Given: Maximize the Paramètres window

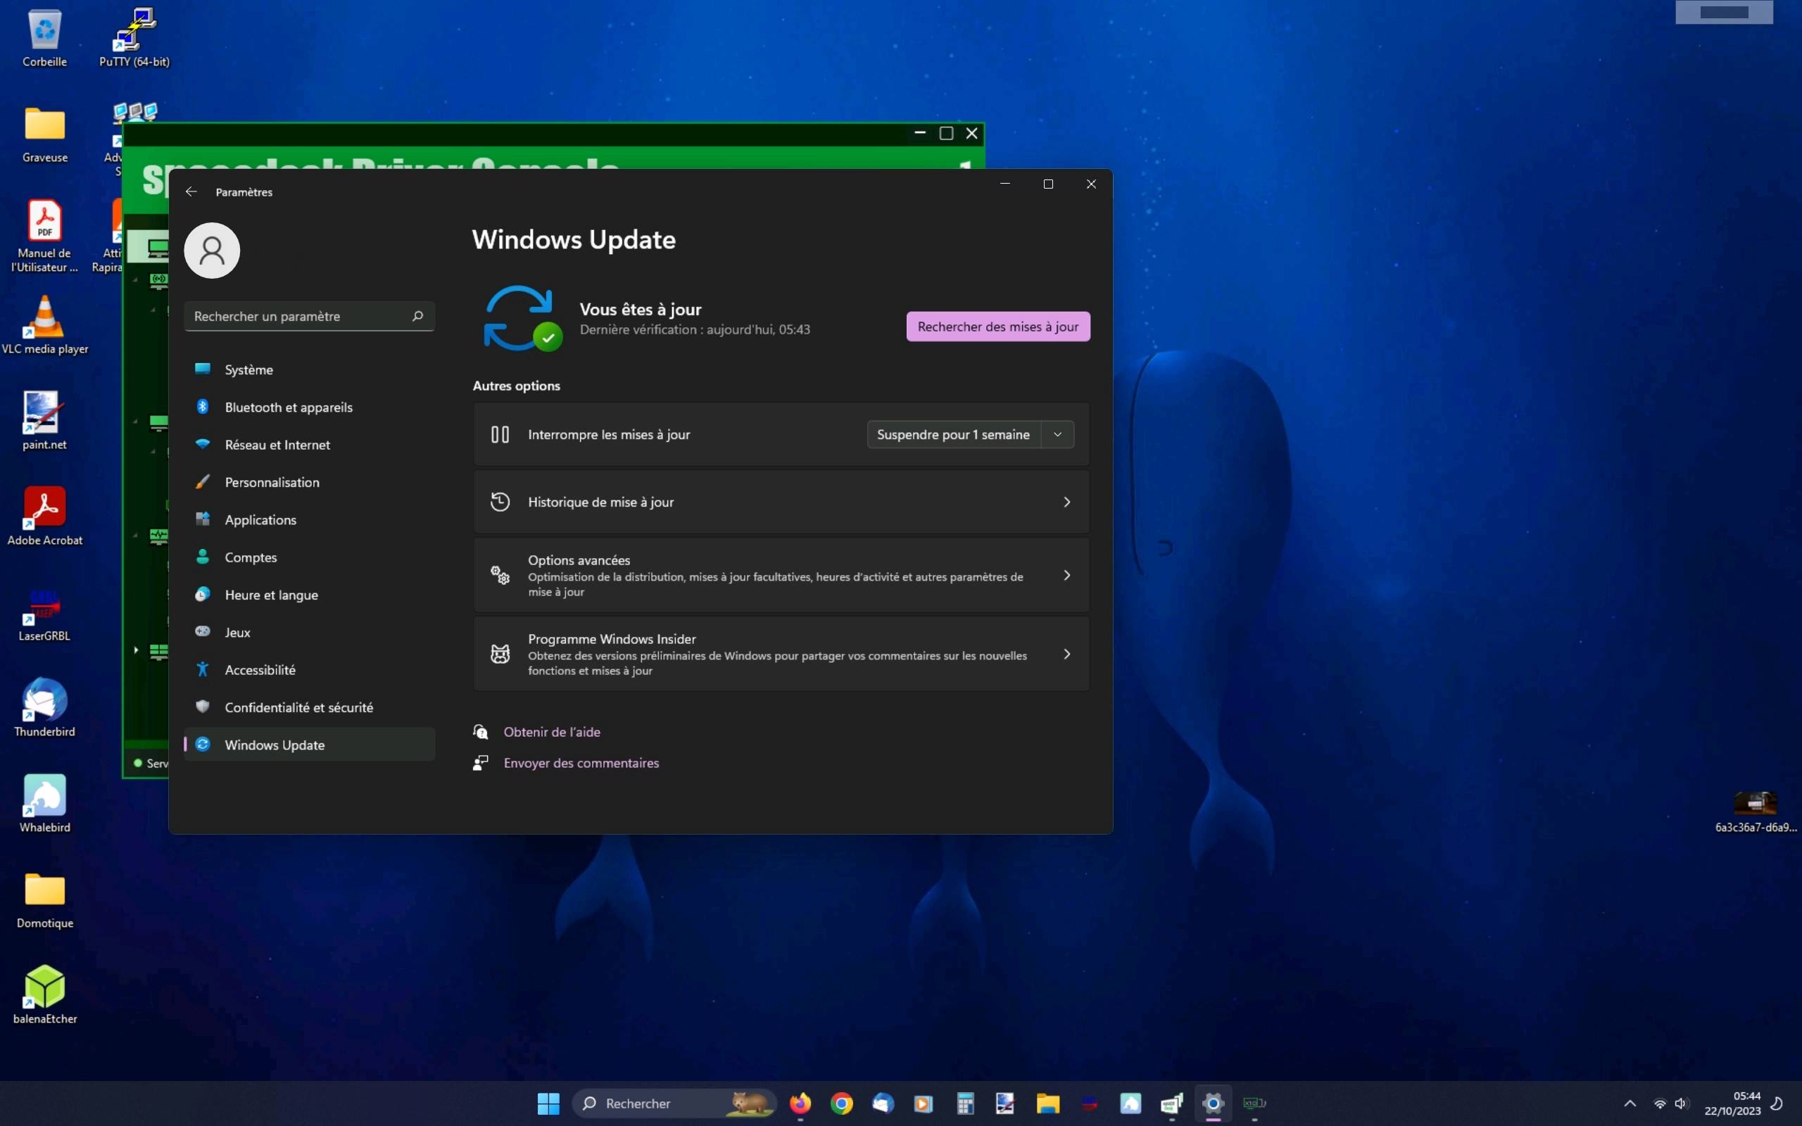Looking at the screenshot, I should [x=1048, y=184].
